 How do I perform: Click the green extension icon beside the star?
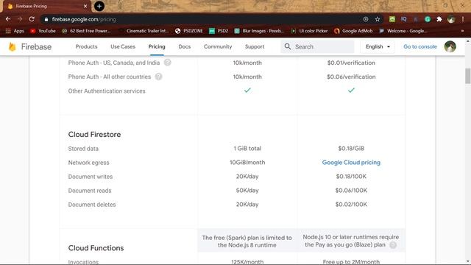(392, 19)
